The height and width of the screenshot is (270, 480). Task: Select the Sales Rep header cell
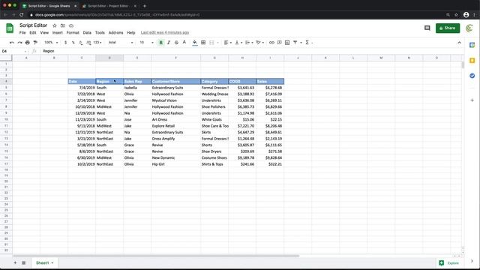pyautogui.click(x=137, y=82)
